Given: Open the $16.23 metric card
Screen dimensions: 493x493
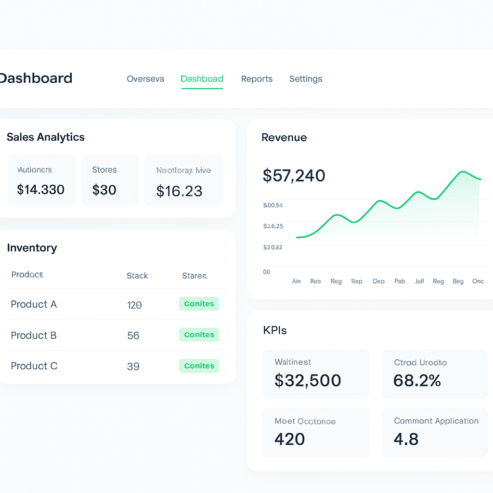Looking at the screenshot, I should point(183,180).
